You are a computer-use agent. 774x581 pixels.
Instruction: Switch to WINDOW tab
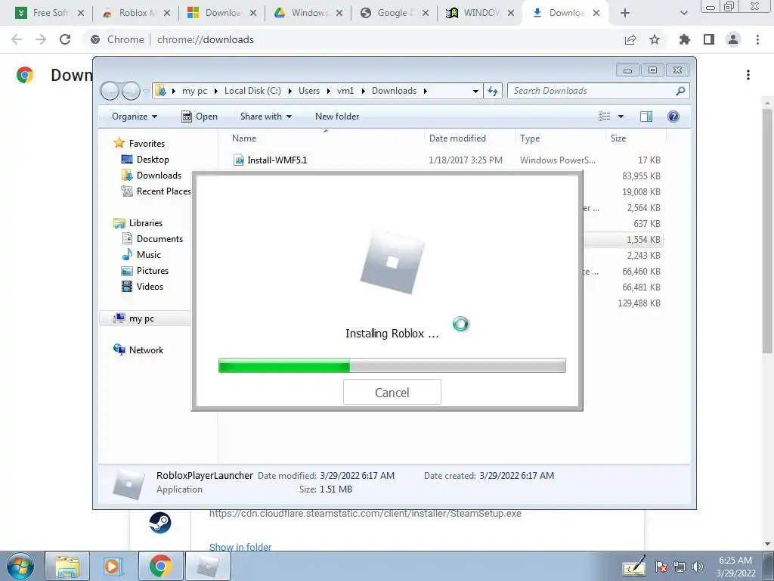[x=480, y=14]
